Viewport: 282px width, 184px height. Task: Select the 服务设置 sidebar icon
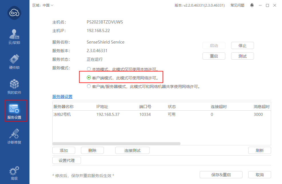14,111
